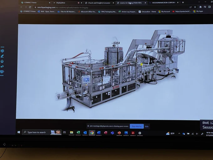This screenshot has width=213, height=160.
Task: Open the 35°F weather widget
Action: coord(170,133)
